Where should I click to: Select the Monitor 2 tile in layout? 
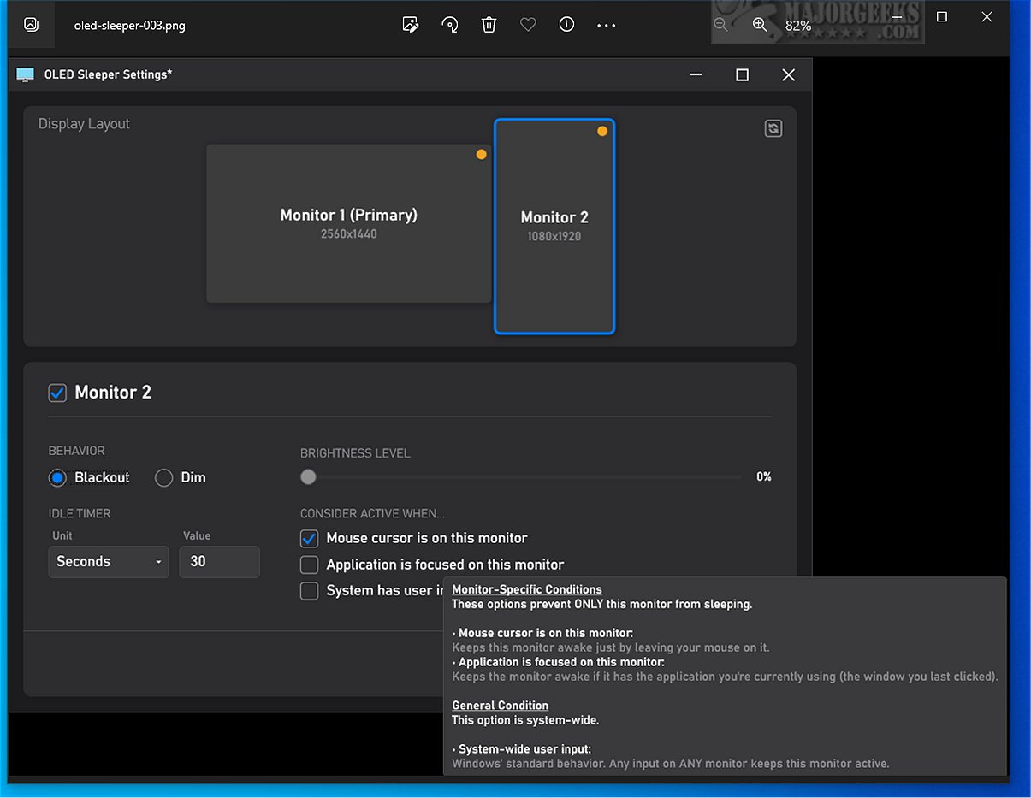[x=554, y=226]
